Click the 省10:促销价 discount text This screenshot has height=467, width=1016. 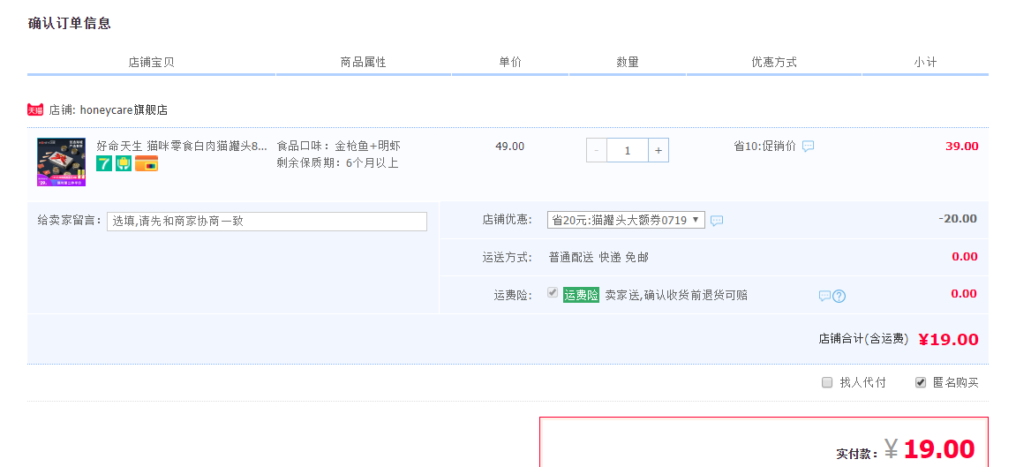coord(764,147)
